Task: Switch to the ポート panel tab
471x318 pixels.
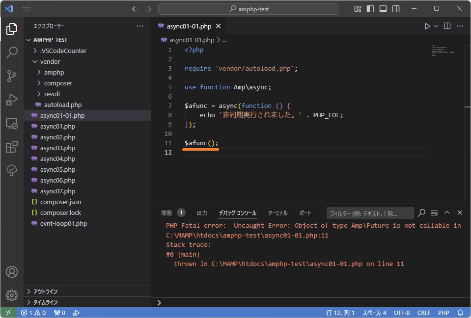Action: [x=305, y=213]
